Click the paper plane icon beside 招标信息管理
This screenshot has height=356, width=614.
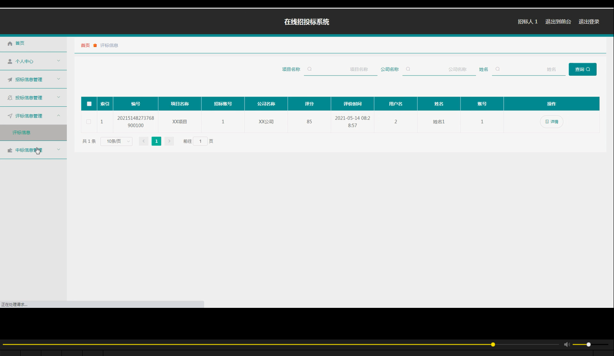pos(10,80)
